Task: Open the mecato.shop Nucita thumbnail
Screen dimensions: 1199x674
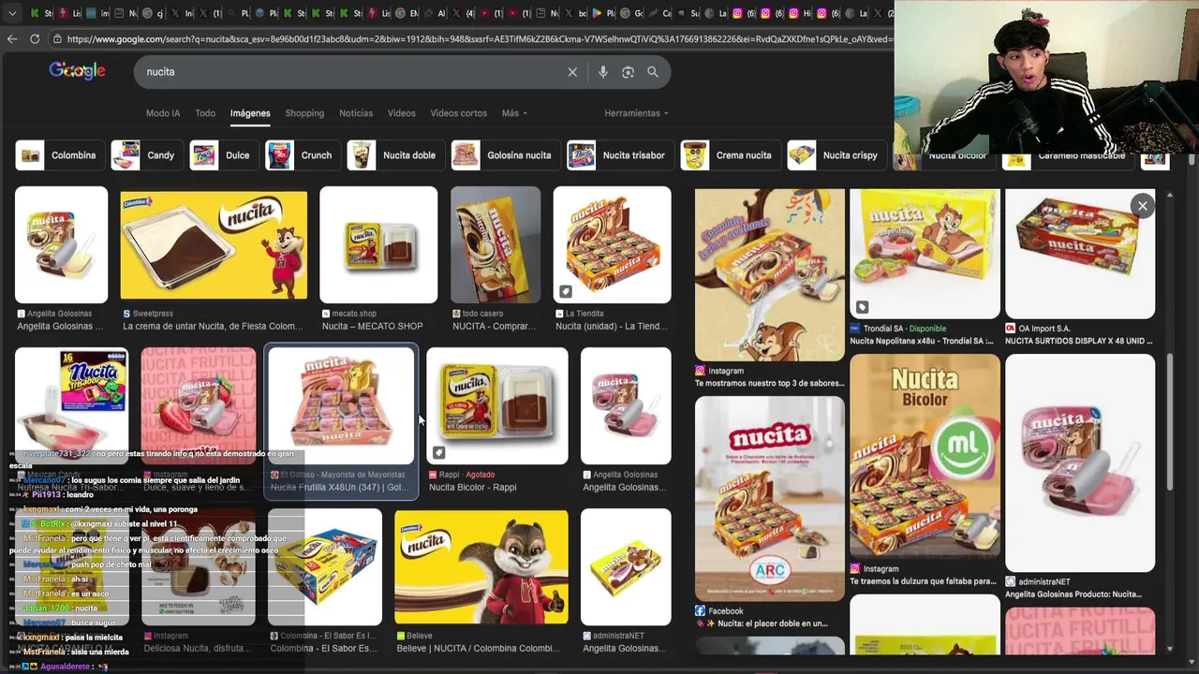Action: coord(378,245)
